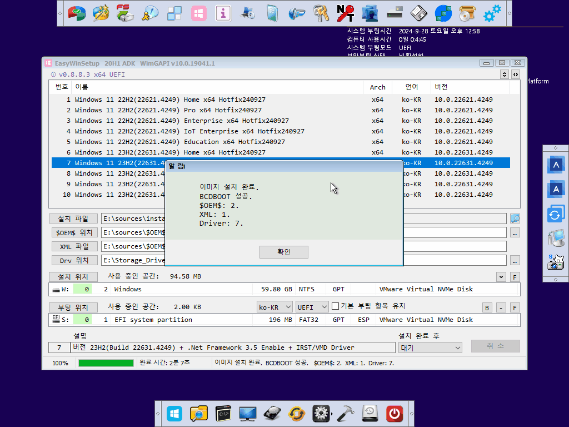Open the ko-KR boot language dropdown
Viewport: 569px width, 427px height.
pyautogui.click(x=274, y=307)
